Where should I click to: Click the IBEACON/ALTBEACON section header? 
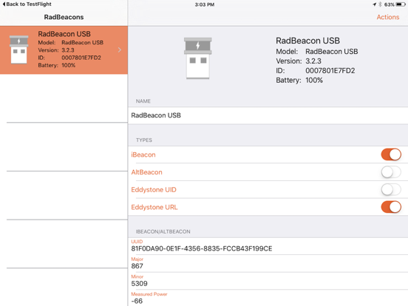point(163,231)
